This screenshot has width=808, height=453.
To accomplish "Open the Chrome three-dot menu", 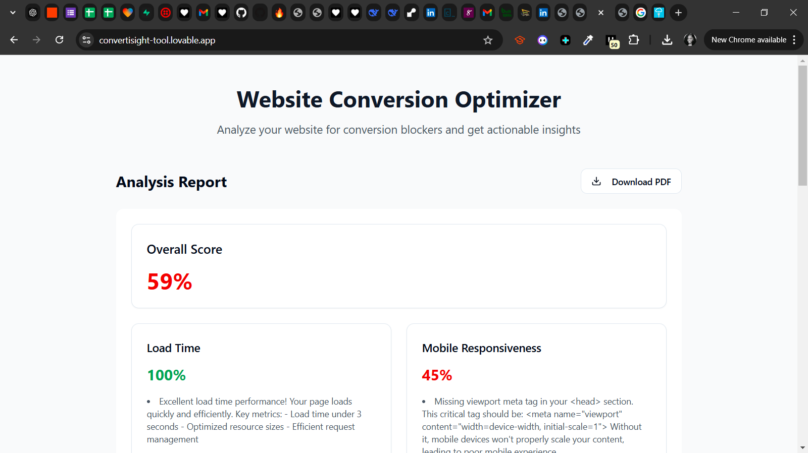I will click(x=794, y=40).
